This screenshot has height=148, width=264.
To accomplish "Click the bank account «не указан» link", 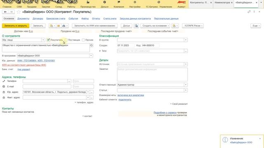I will (x=24, y=69).
